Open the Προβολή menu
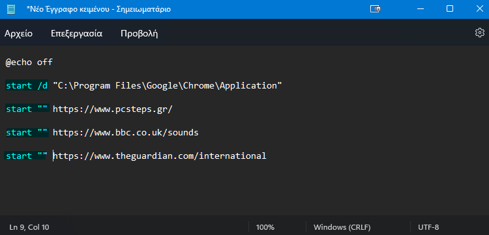 click(139, 34)
